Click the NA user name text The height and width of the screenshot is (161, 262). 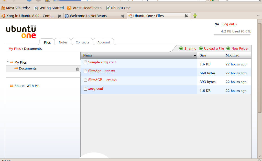click(217, 24)
